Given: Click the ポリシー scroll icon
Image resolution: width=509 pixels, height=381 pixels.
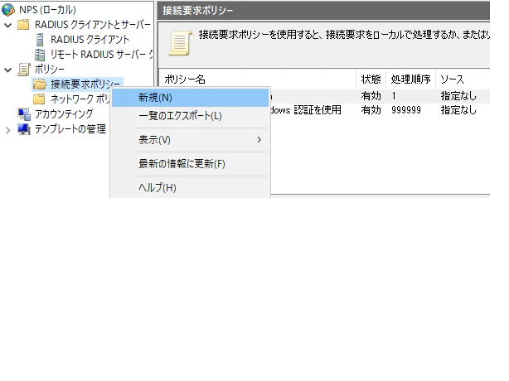Looking at the screenshot, I should pyautogui.click(x=24, y=70).
